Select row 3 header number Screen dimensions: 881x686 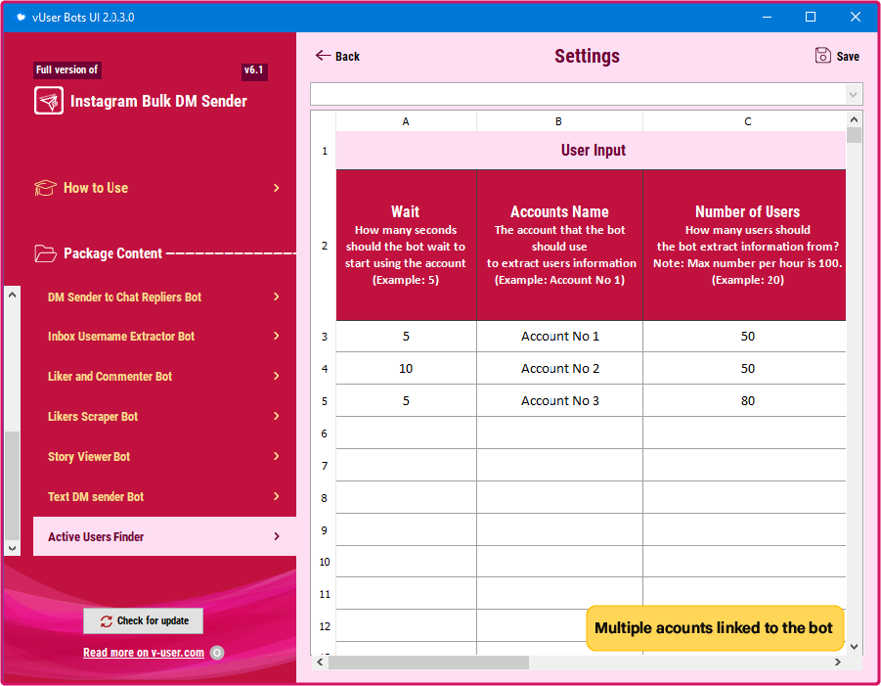coord(325,337)
